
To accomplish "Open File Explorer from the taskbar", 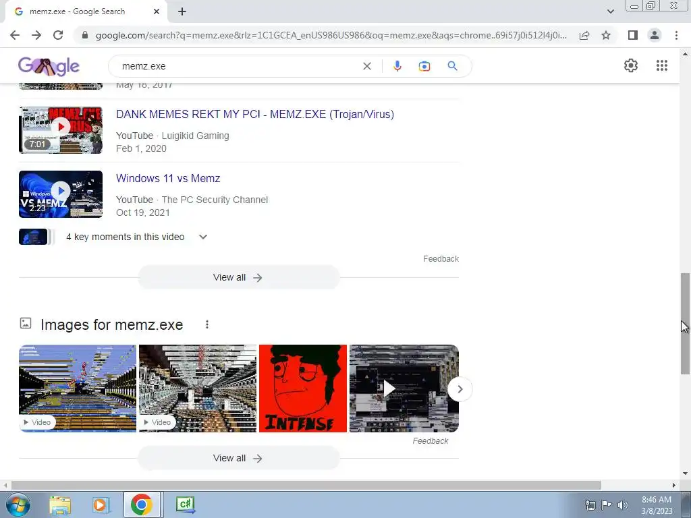I will tap(60, 505).
